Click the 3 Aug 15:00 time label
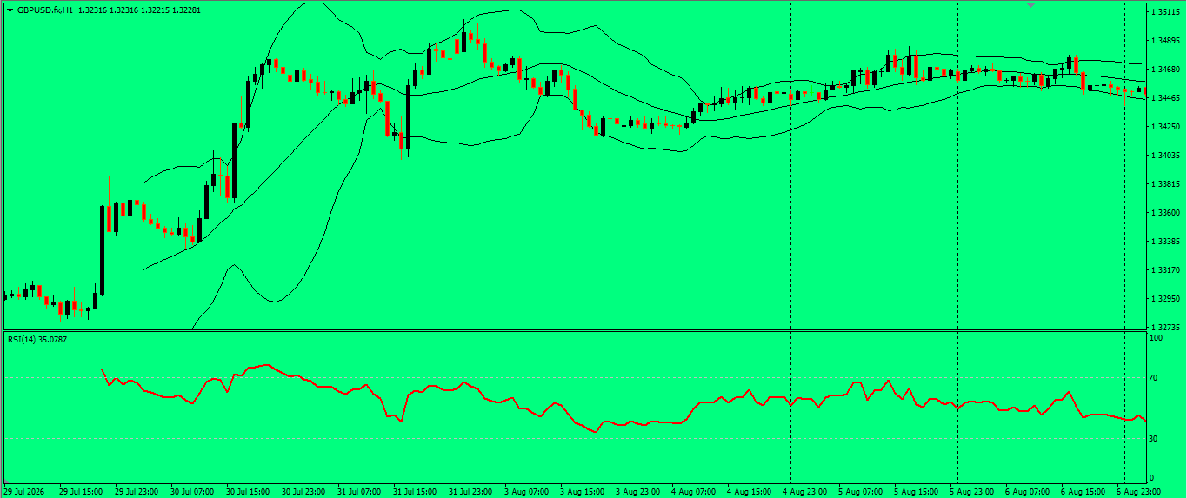 (582, 492)
